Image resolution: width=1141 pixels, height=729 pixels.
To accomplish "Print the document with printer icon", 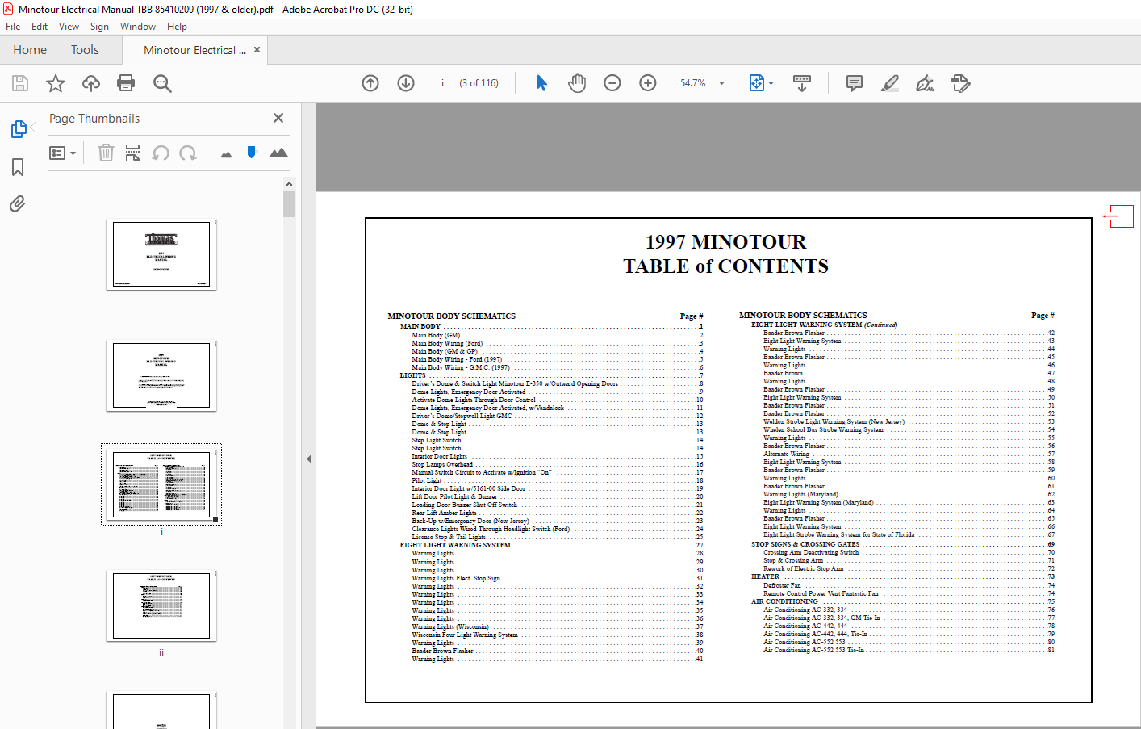I will [x=126, y=83].
